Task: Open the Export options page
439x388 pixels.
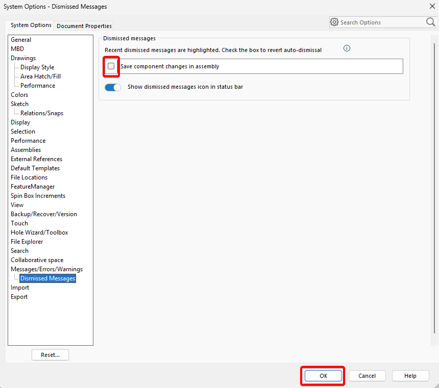Action: [19, 297]
